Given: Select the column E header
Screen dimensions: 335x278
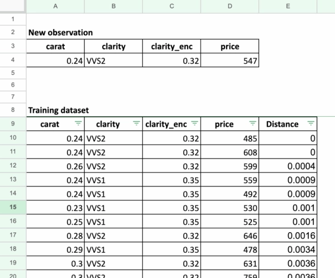Looking at the screenshot, I should pyautogui.click(x=288, y=6).
